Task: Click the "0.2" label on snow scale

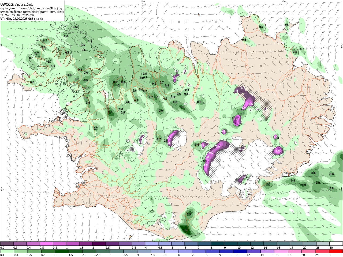Action: click(2, 248)
